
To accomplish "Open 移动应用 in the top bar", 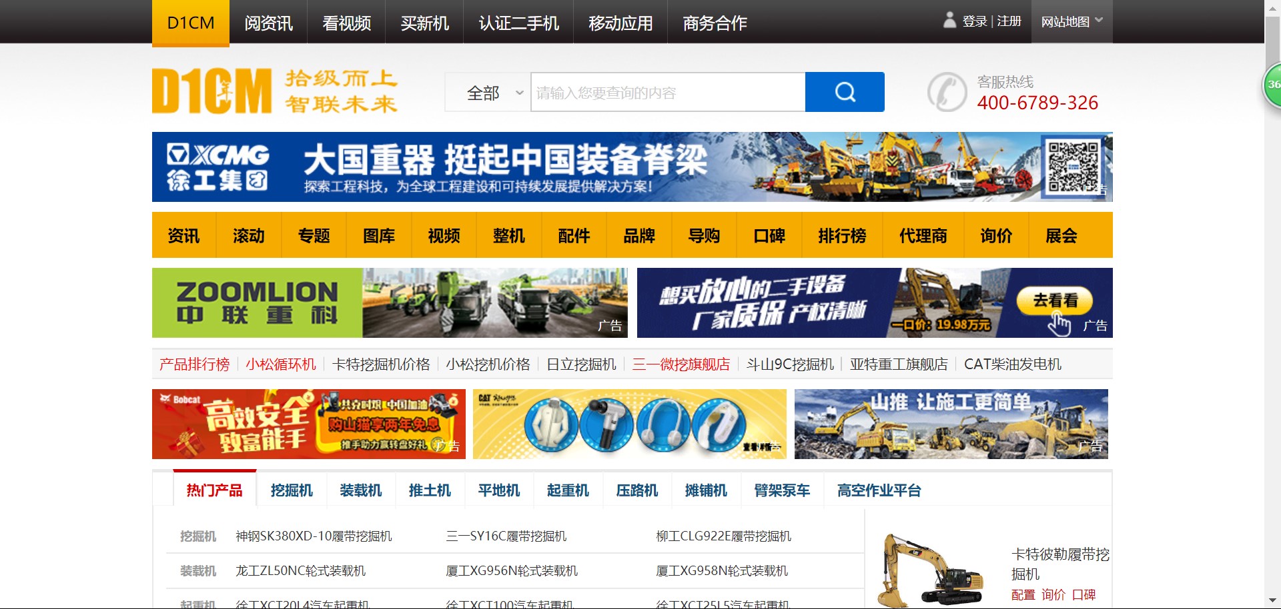I will (x=620, y=23).
